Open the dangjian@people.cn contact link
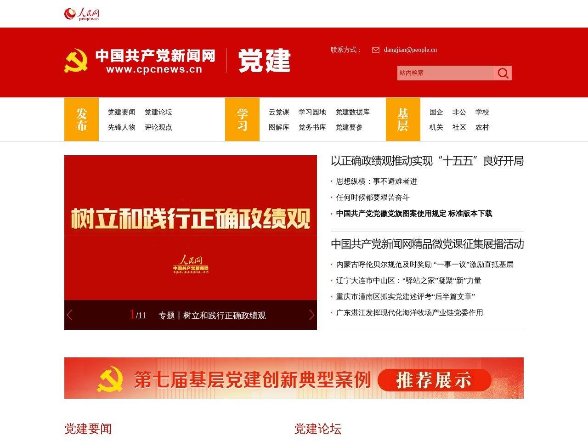 [x=410, y=50]
